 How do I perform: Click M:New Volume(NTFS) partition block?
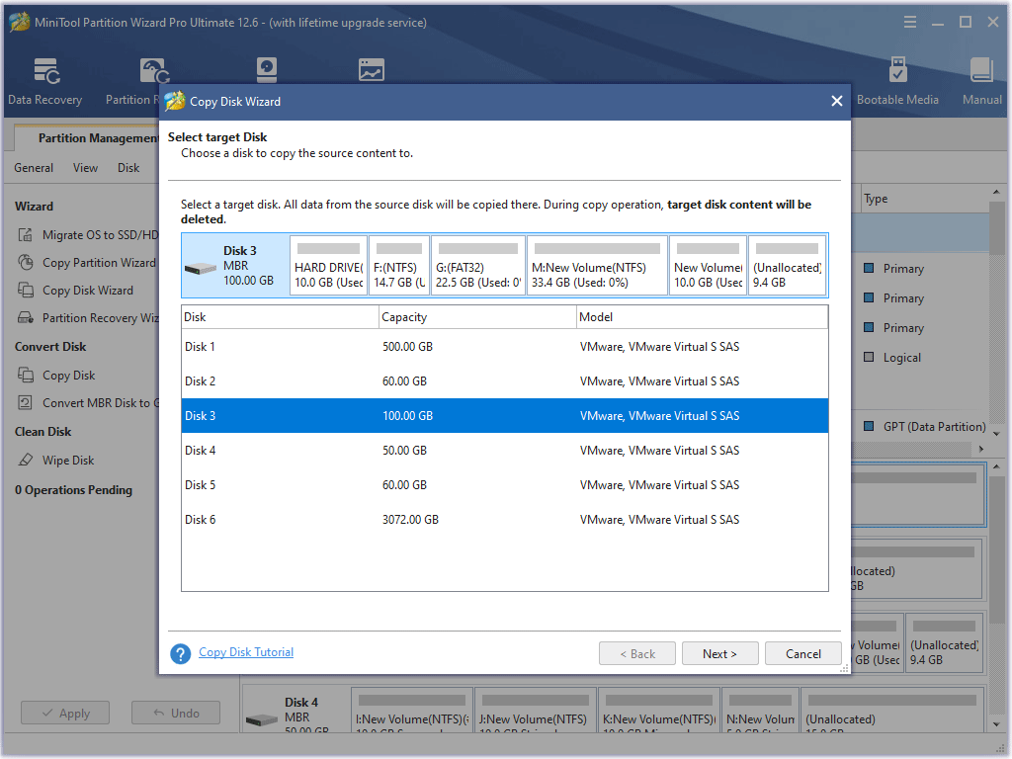click(x=597, y=265)
